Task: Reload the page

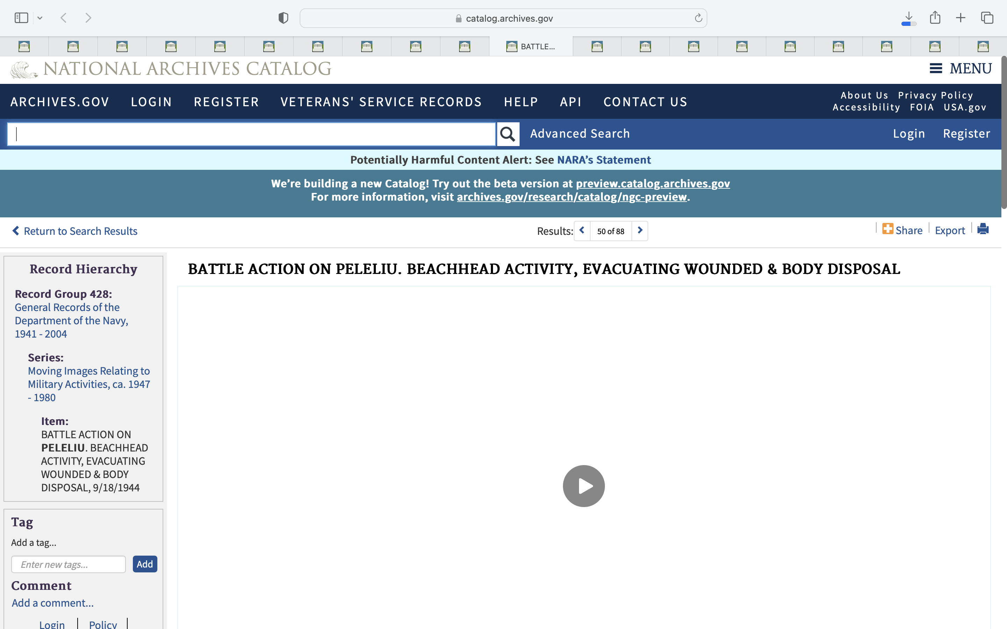Action: click(x=698, y=18)
